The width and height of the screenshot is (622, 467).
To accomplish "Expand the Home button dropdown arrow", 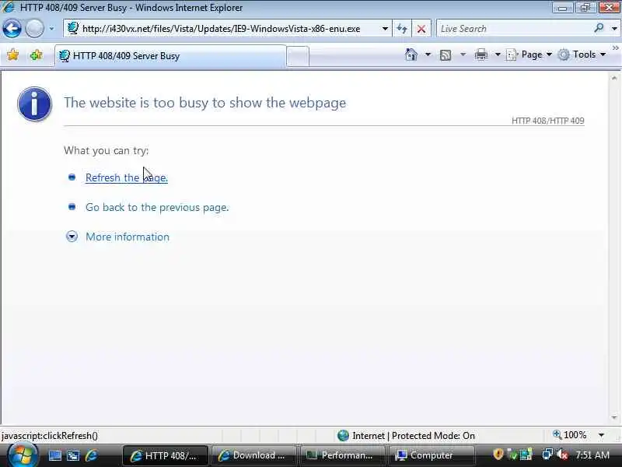I will (x=428, y=54).
